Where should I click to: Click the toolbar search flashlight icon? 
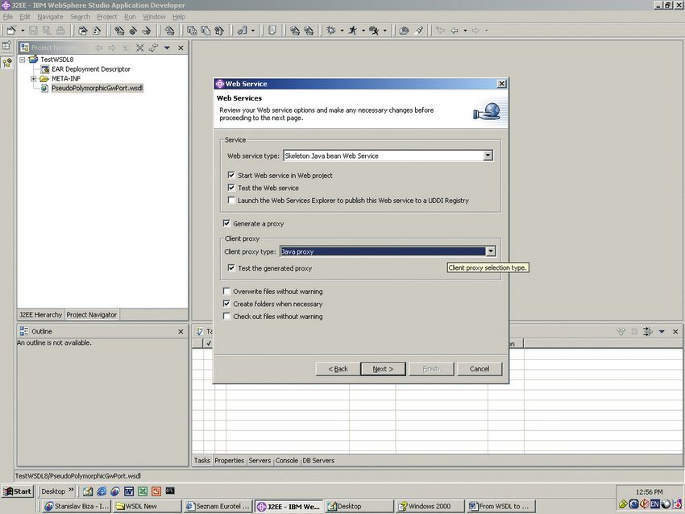(418, 30)
